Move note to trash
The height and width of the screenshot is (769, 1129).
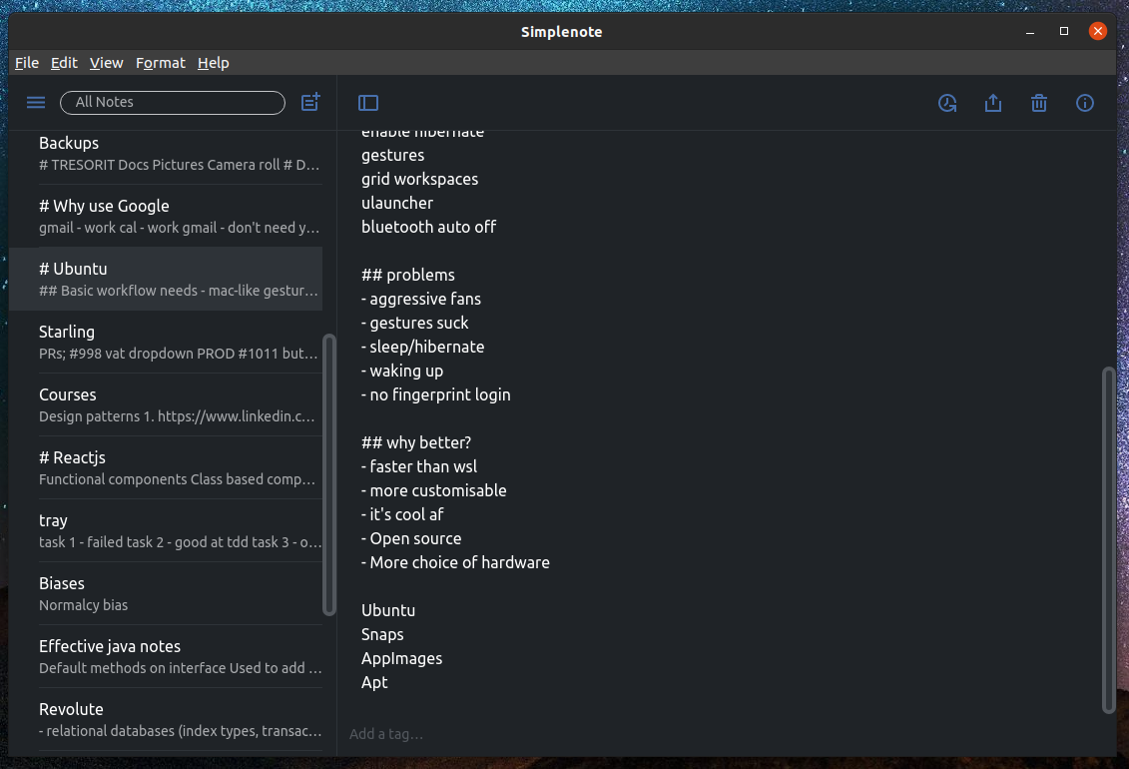point(1039,103)
